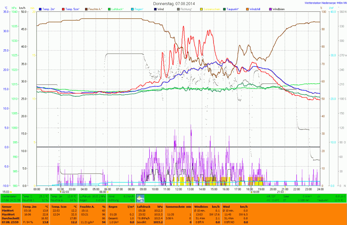Click the Donnerstag, 07.08.2014 chart title

[x=174, y=3]
